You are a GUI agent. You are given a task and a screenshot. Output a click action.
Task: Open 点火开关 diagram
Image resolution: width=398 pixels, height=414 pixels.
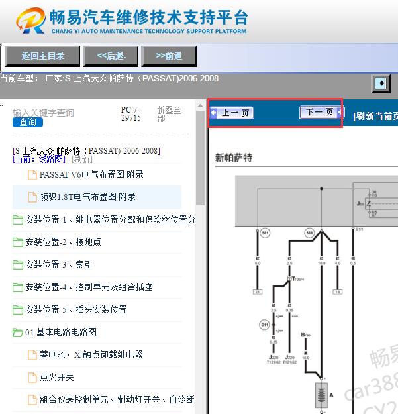click(57, 378)
